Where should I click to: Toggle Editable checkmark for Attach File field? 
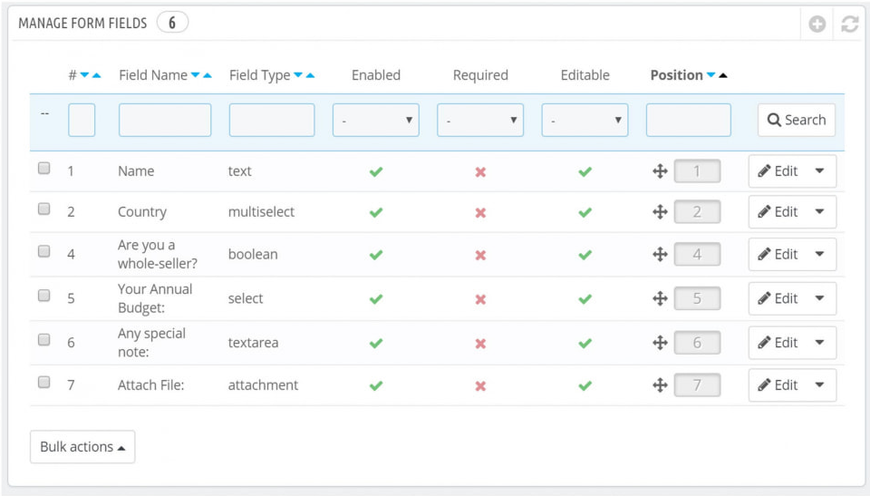[x=585, y=385]
